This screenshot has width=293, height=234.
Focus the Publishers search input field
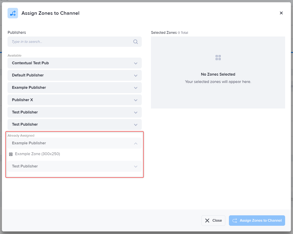(x=74, y=42)
